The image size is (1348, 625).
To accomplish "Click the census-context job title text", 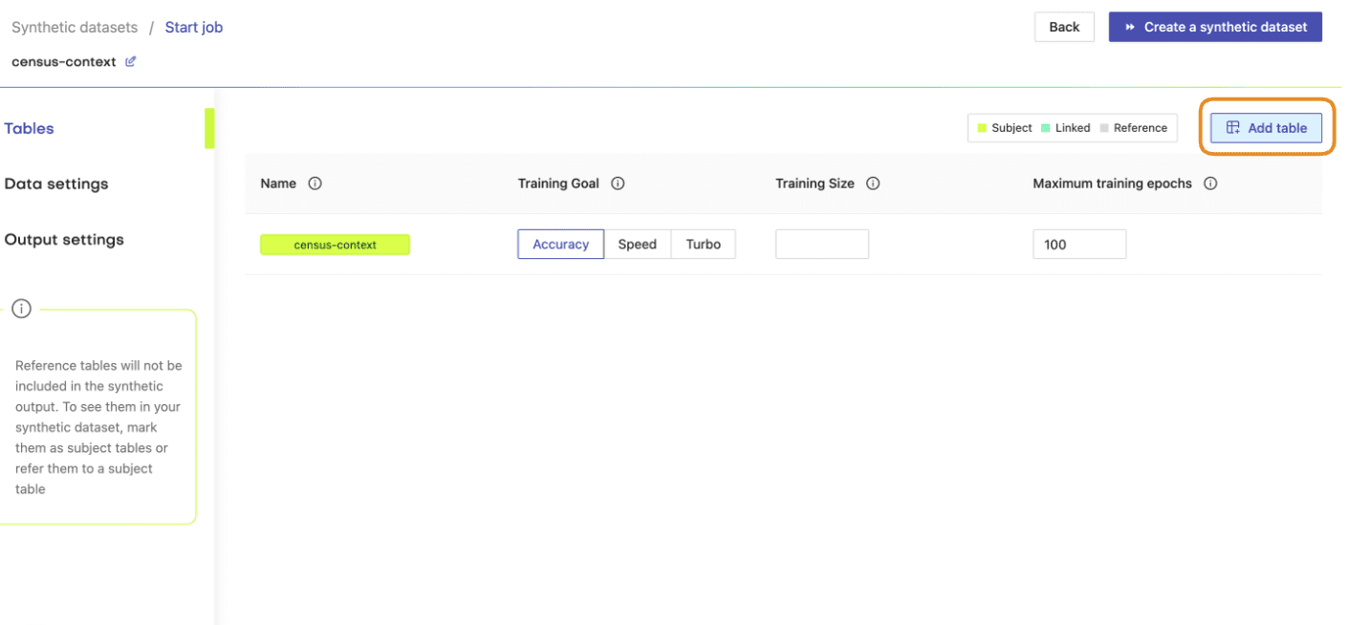I will pos(64,62).
